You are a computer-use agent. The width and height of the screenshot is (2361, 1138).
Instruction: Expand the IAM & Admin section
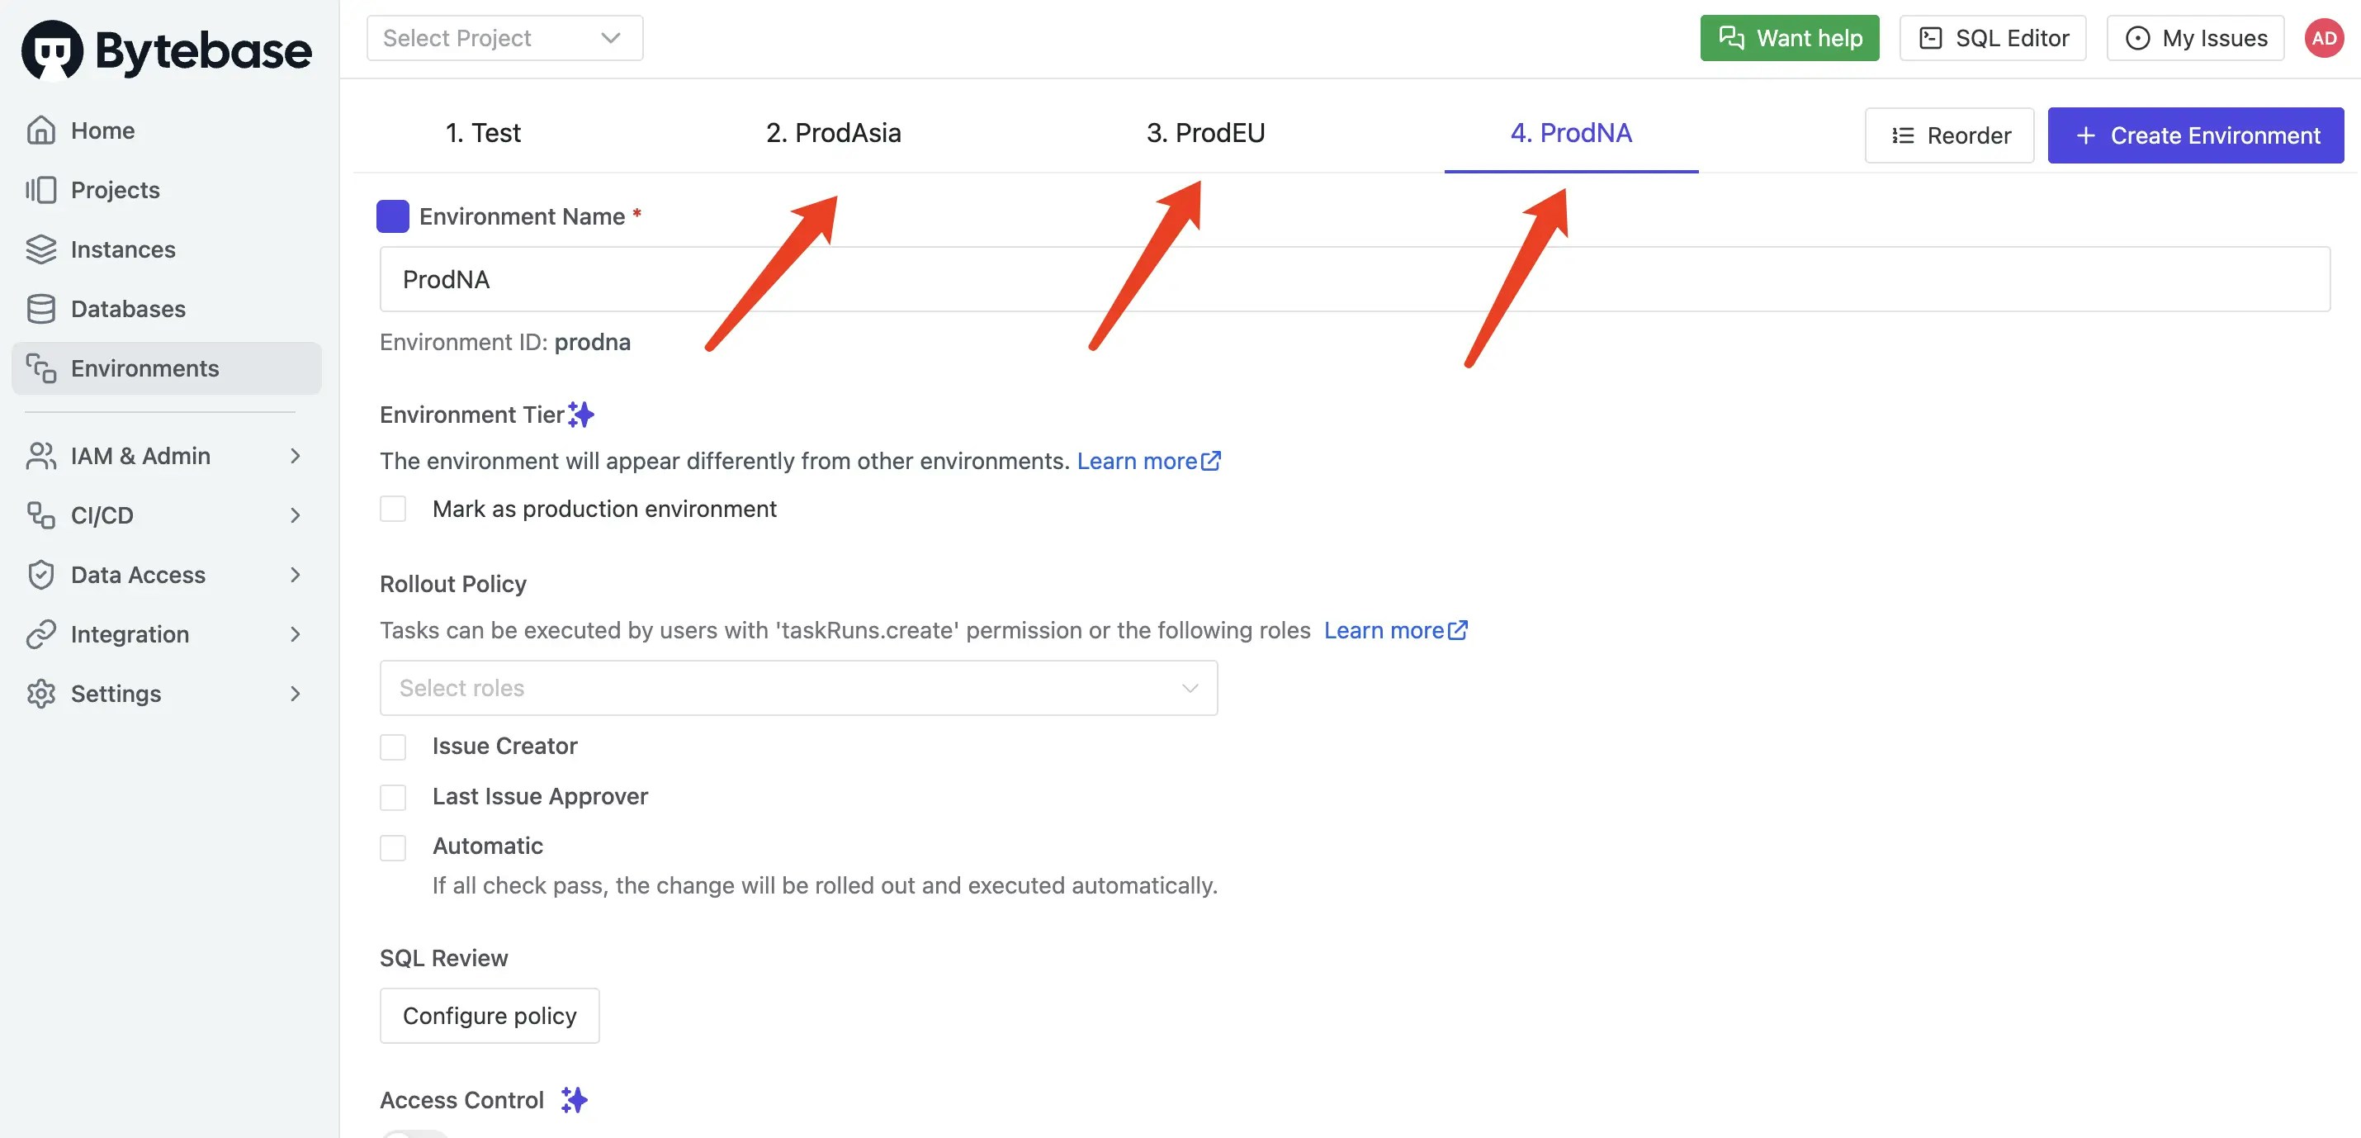pos(166,456)
